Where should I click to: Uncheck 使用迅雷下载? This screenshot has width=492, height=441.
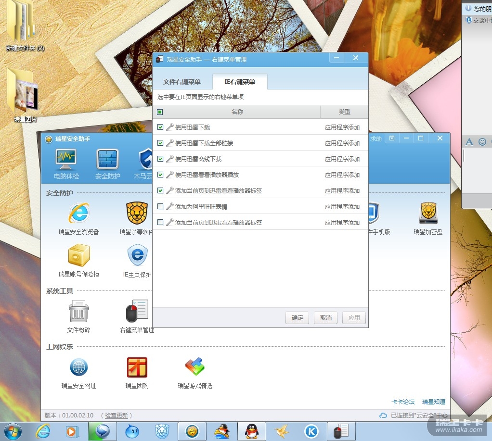[160, 127]
